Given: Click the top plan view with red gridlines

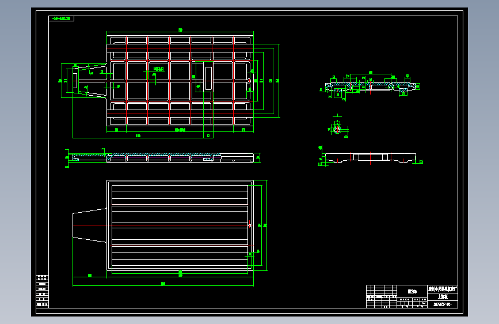Looking at the screenshot, I should tap(163, 80).
